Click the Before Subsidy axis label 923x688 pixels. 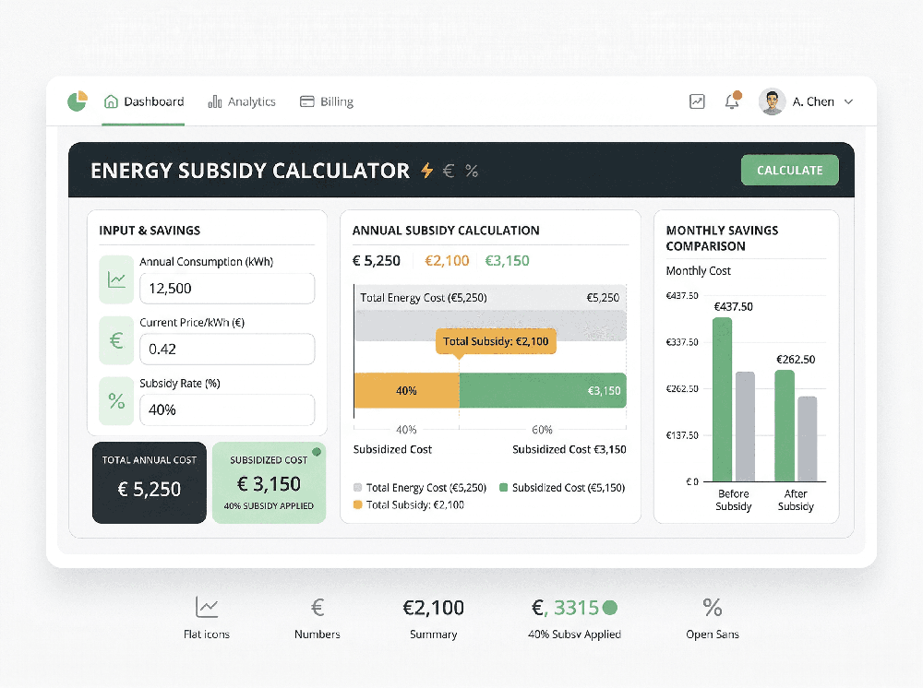[734, 500]
